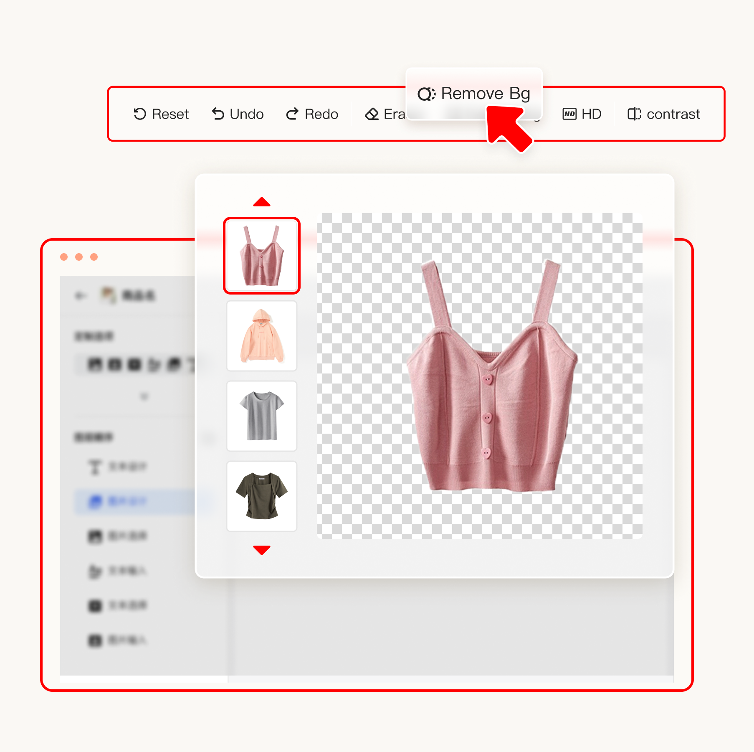The image size is (754, 752).
Task: Expand the small chevron in the sidebar
Action: [x=144, y=396]
